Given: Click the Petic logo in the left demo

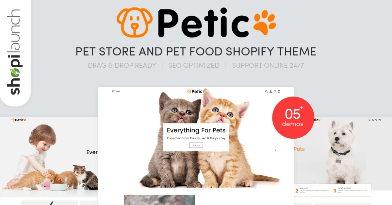Looking at the screenshot, I should [19, 120].
